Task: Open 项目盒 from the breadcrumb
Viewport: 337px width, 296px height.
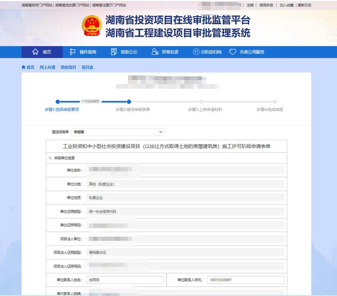Action: (86, 67)
